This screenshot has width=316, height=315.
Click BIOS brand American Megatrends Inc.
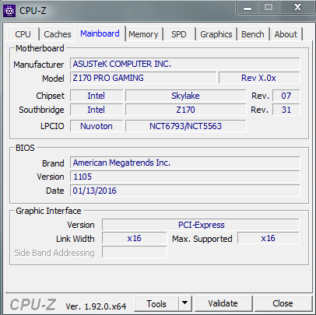(x=185, y=163)
